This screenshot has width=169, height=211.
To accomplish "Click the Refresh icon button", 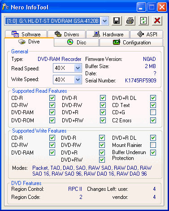I will (143, 21).
